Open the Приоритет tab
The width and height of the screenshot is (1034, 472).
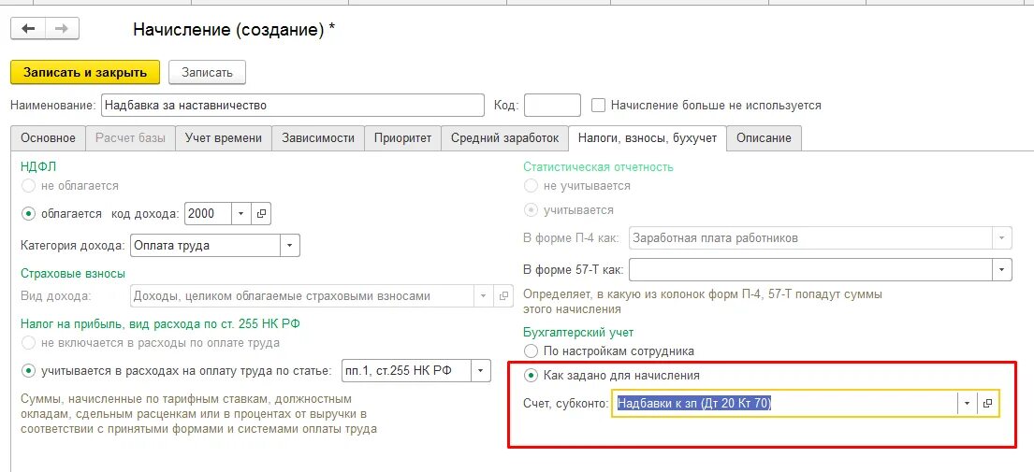coord(403,138)
